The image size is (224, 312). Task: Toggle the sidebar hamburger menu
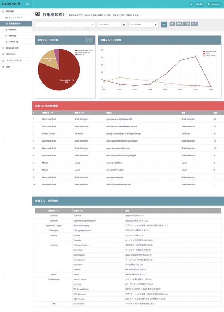28,4
